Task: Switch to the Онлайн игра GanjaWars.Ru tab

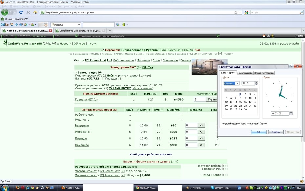Action: [x=80, y=31]
